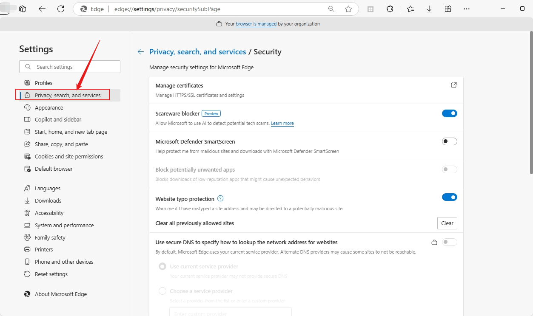Open Family safety settings
533x316 pixels.
[x=70, y=238]
